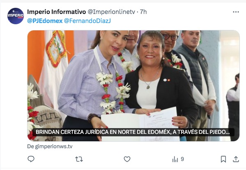The width and height of the screenshot is (246, 170).
Task: Open the @PJEdomex mention
Action: tap(45, 21)
